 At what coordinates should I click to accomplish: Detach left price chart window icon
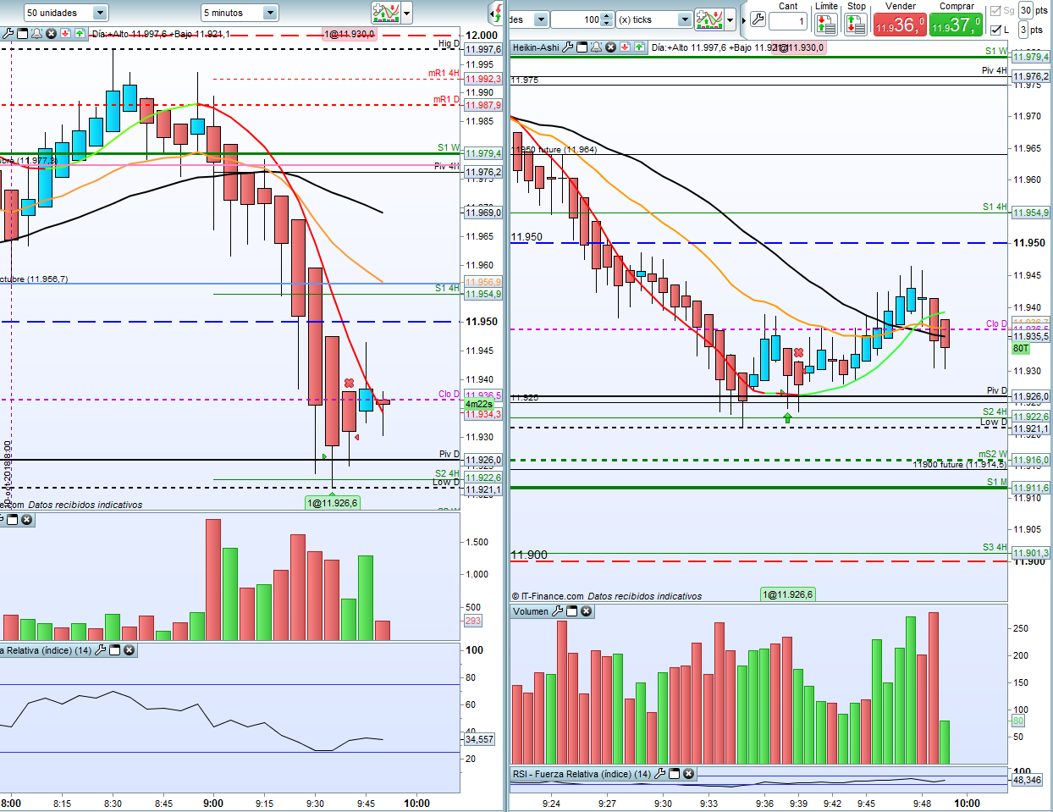pyautogui.click(x=23, y=34)
